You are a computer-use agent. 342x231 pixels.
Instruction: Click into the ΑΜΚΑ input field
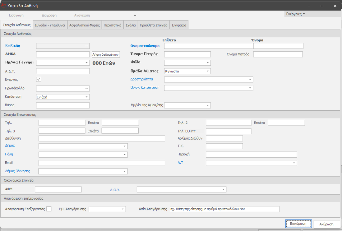62,54
